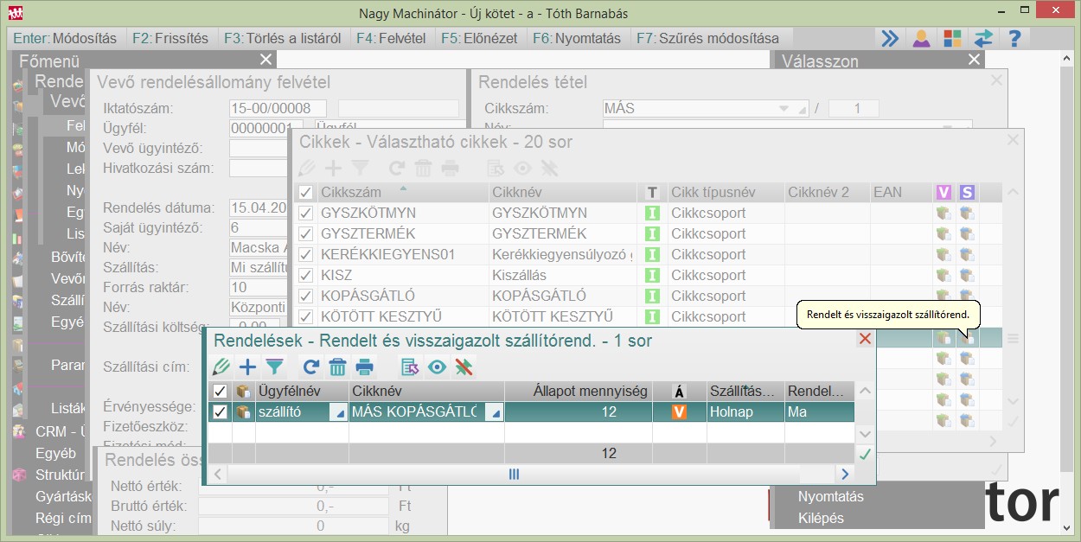Click F3: Törlés a listáról
Screen dimensions: 1081x542
click(282, 38)
